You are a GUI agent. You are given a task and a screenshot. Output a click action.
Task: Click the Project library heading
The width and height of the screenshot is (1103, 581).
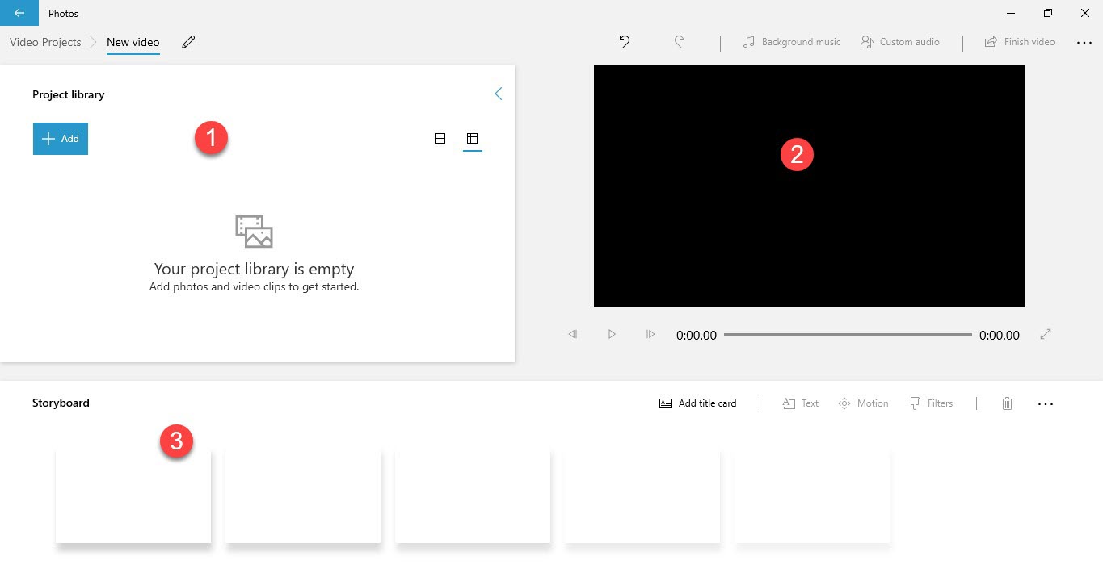[69, 94]
